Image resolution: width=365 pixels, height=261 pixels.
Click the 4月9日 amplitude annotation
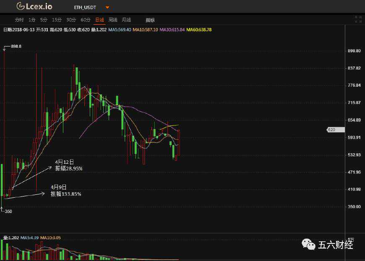[66, 191]
